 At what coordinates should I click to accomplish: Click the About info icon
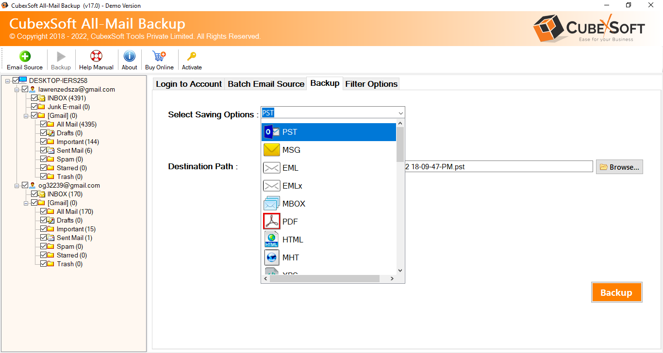tap(129, 56)
